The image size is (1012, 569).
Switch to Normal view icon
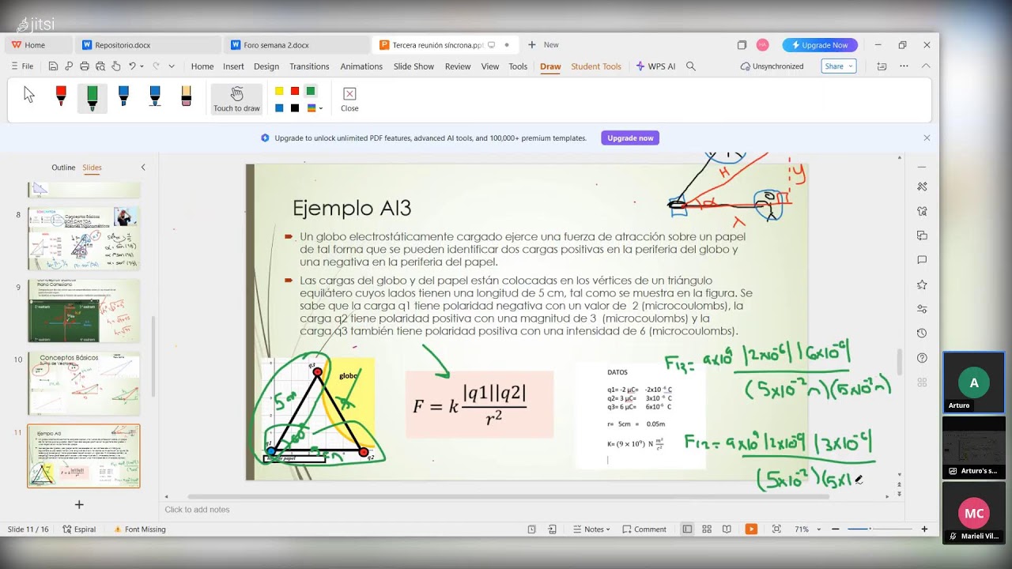tap(687, 529)
